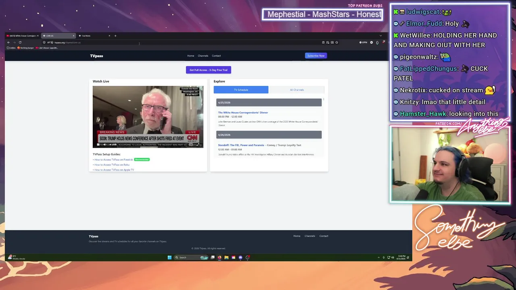Switch to the White House Correspondents YouTube tab
The width and height of the screenshot is (516, 290).
22,36
